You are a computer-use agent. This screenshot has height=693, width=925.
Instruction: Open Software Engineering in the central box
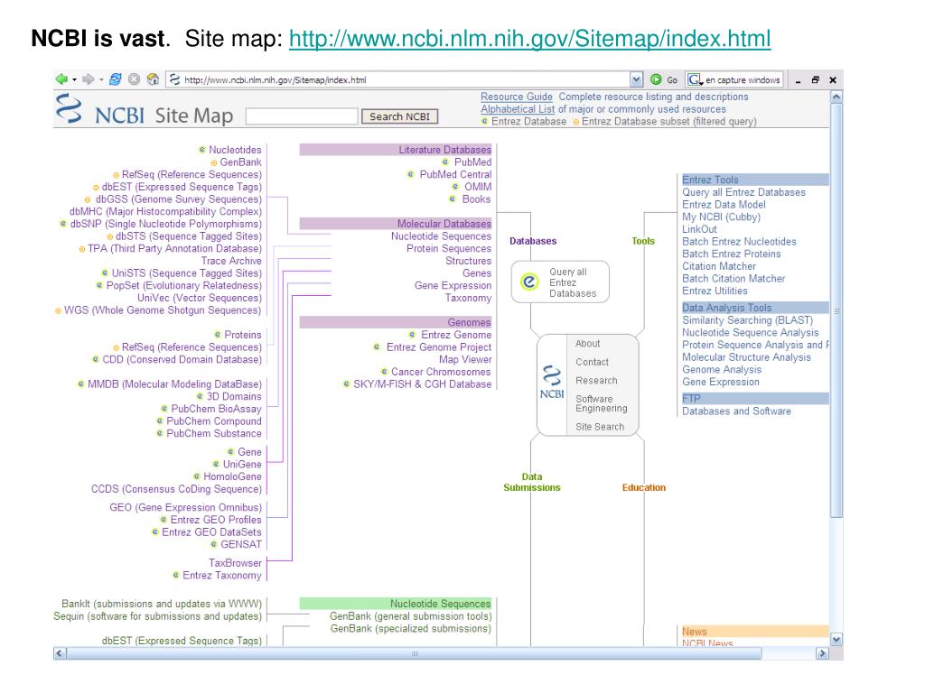tap(601, 403)
